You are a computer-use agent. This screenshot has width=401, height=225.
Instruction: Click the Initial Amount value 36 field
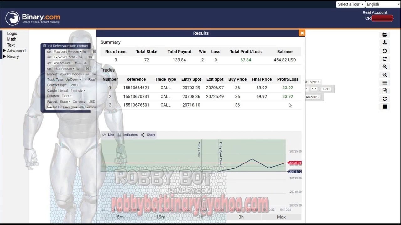87,68
